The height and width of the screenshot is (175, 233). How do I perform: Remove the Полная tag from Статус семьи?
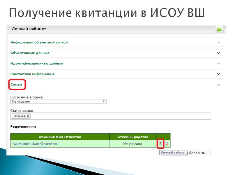click(28, 116)
